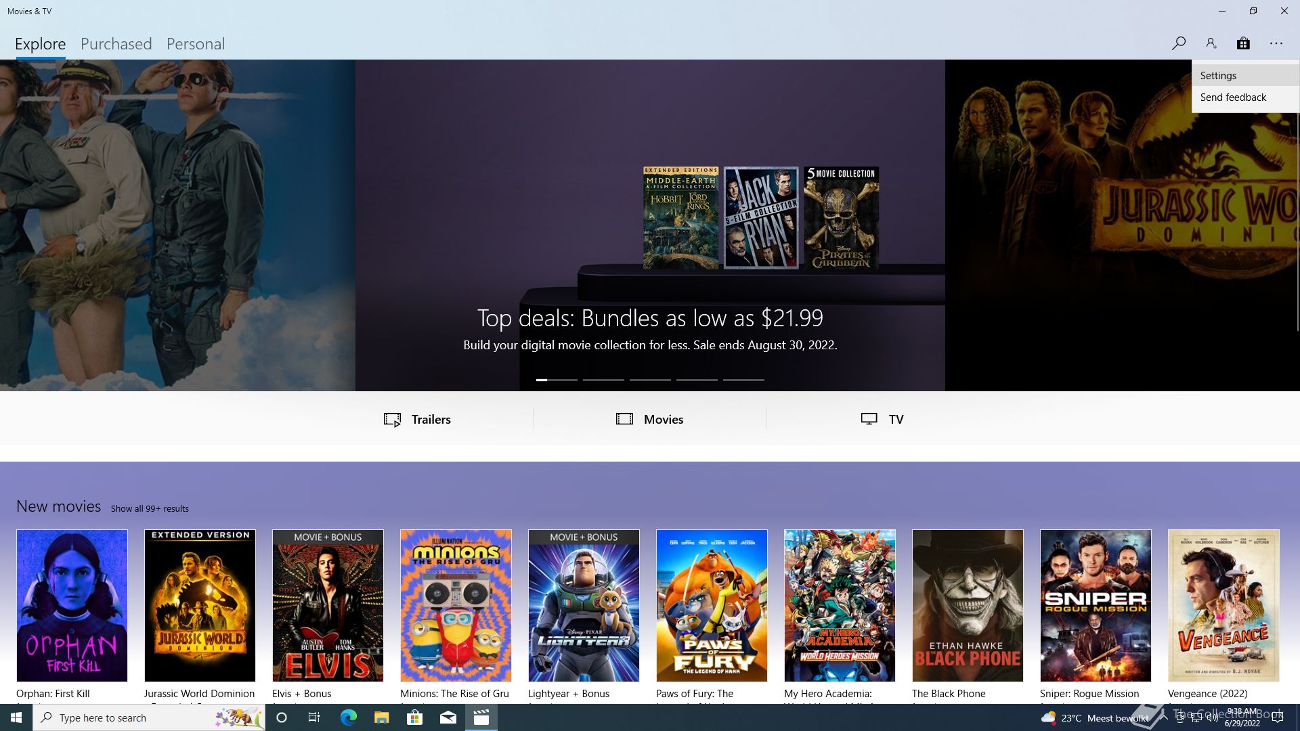
Task: Click the Movies film strip icon
Action: pos(624,419)
